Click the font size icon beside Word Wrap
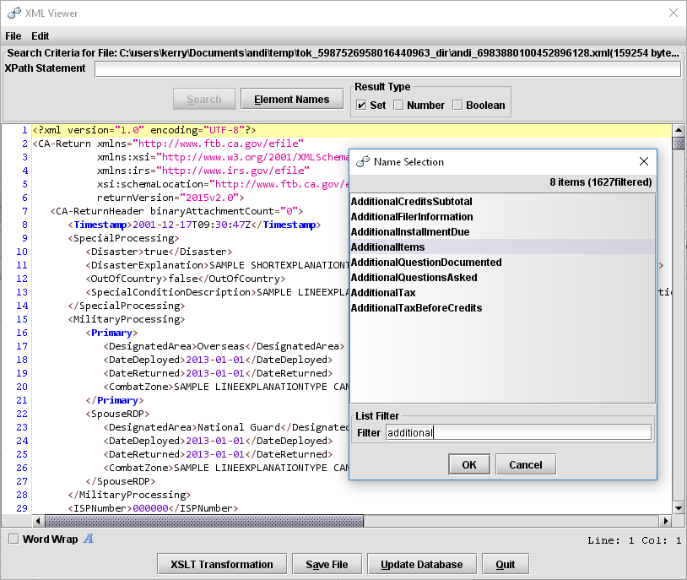The image size is (687, 580). click(89, 539)
